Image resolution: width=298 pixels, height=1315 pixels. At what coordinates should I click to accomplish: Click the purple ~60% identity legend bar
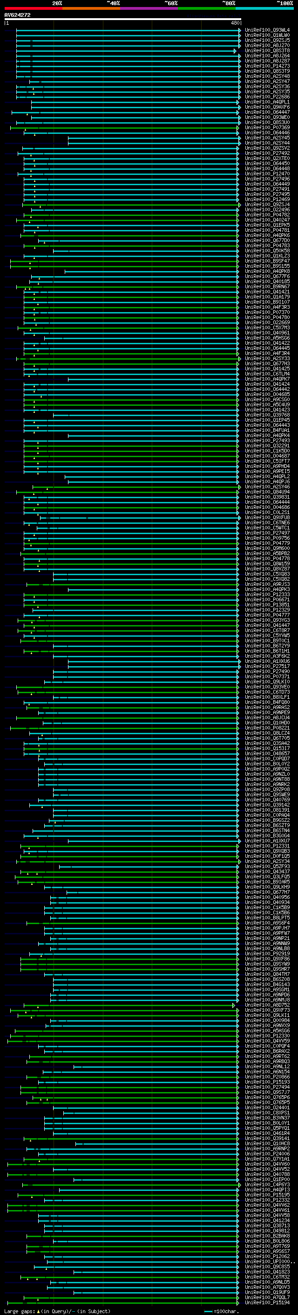[149, 8]
